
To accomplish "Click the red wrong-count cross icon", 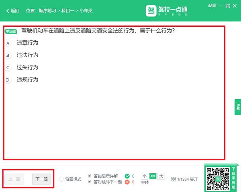I will (x=127, y=182).
